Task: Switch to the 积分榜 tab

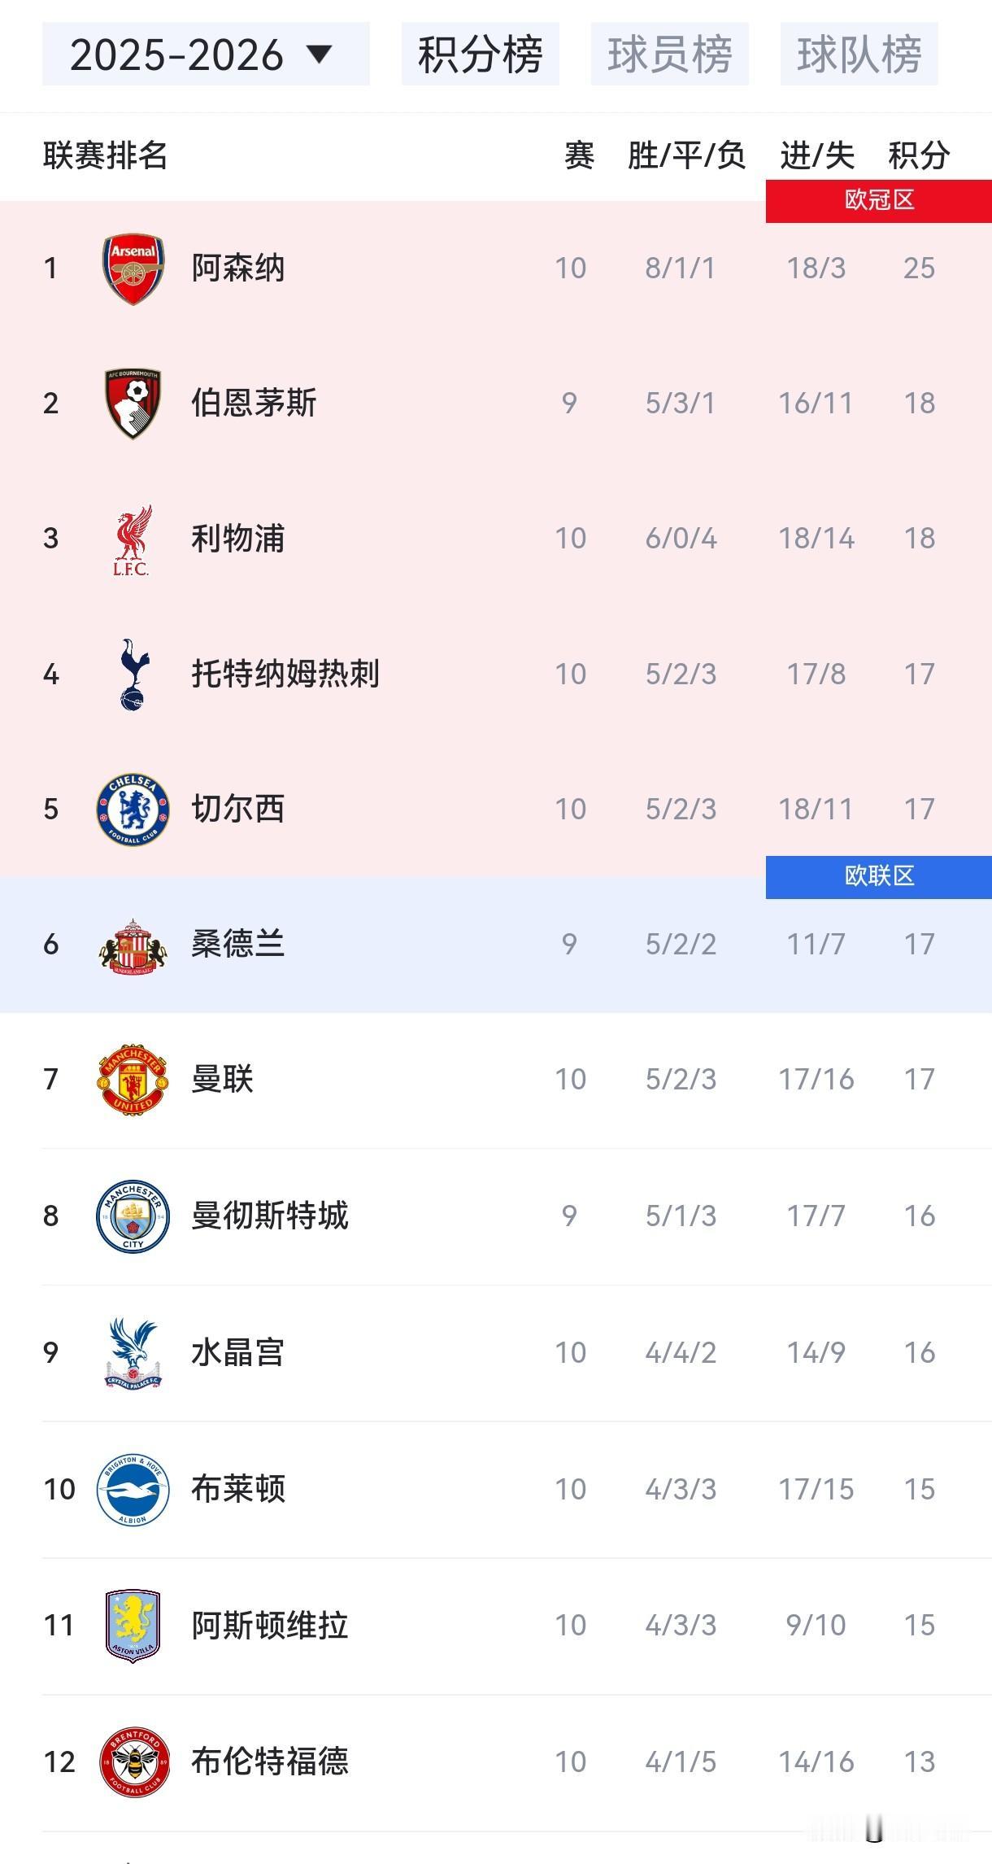Action: [x=481, y=55]
